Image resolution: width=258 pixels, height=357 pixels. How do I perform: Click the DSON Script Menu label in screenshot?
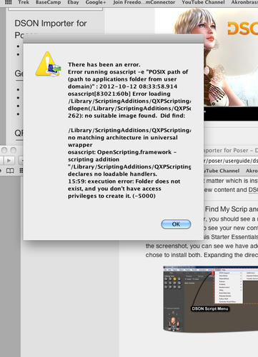tap(210, 308)
